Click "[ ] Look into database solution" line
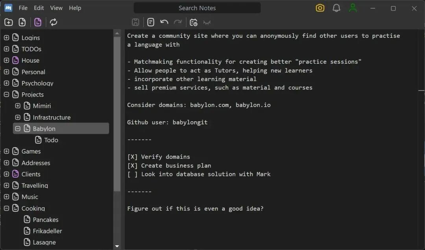 (x=199, y=174)
